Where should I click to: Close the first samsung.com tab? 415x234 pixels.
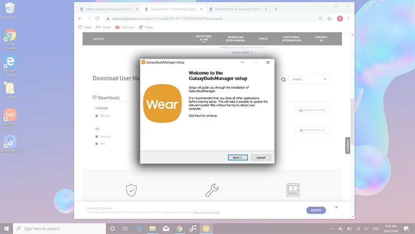coord(136,9)
